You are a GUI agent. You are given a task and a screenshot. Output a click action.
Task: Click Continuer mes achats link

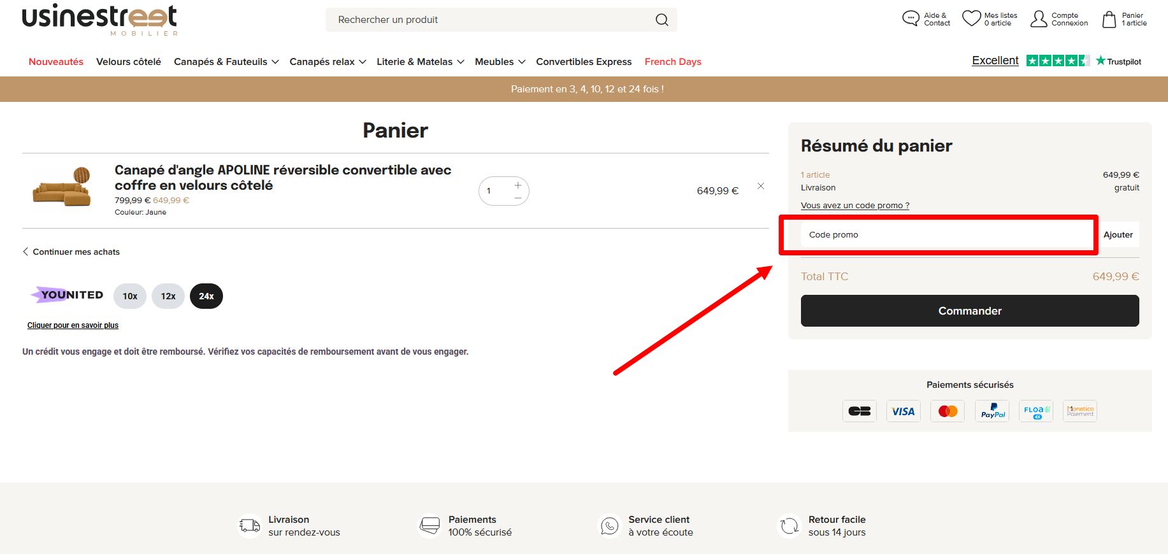71,252
